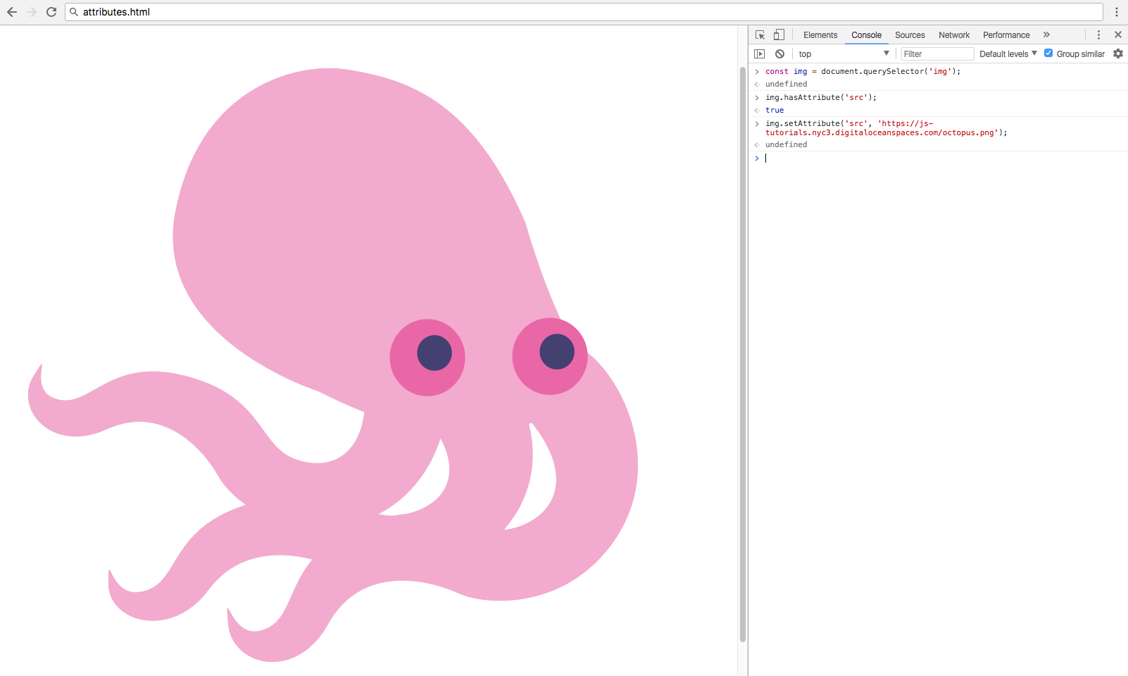Close the DevTools panel
Screen dimensions: 1128x676
1117,35
